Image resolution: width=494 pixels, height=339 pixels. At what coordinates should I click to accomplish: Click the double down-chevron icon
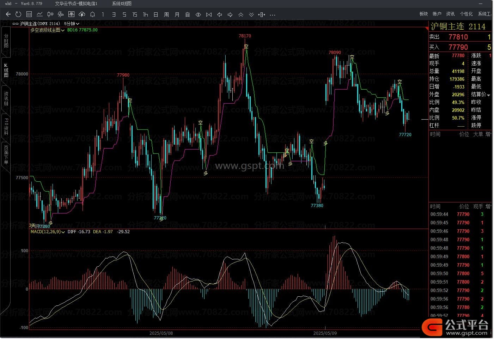pyautogui.click(x=251, y=14)
